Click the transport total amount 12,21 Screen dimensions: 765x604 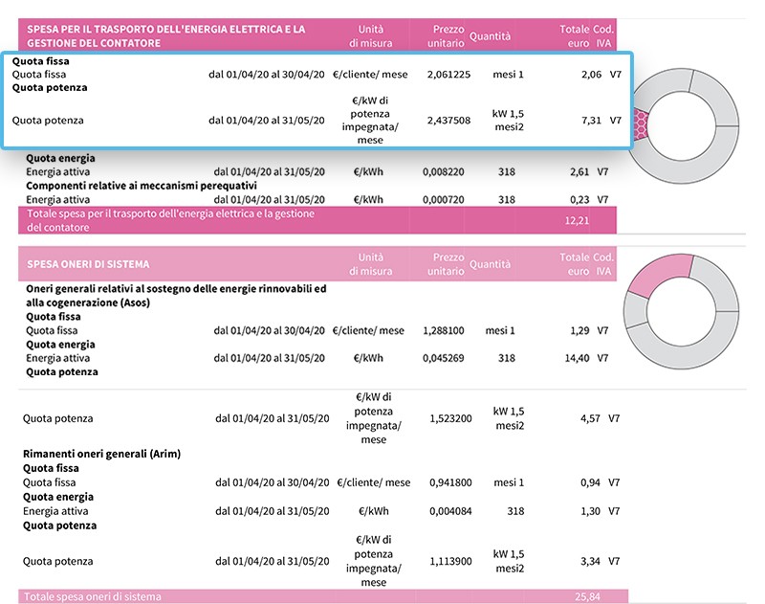pyautogui.click(x=577, y=220)
